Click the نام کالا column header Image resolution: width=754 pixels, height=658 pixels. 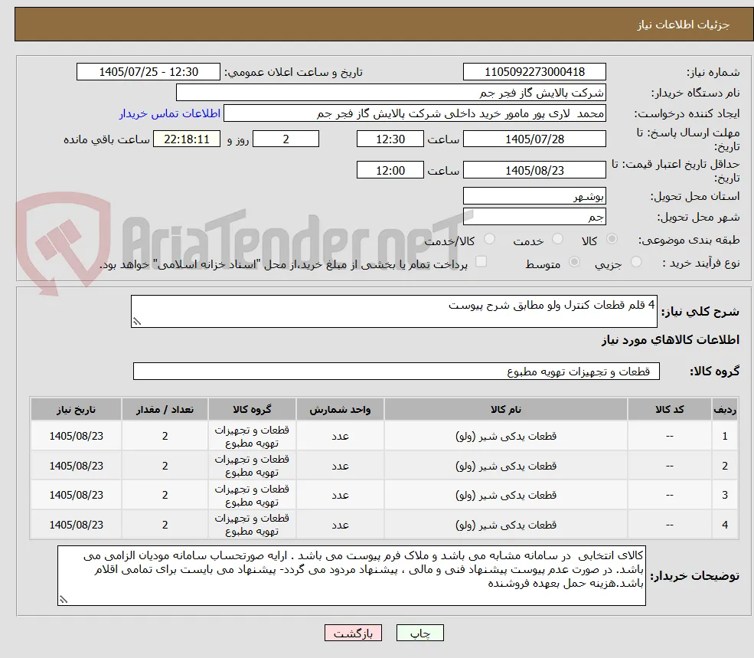(x=505, y=409)
